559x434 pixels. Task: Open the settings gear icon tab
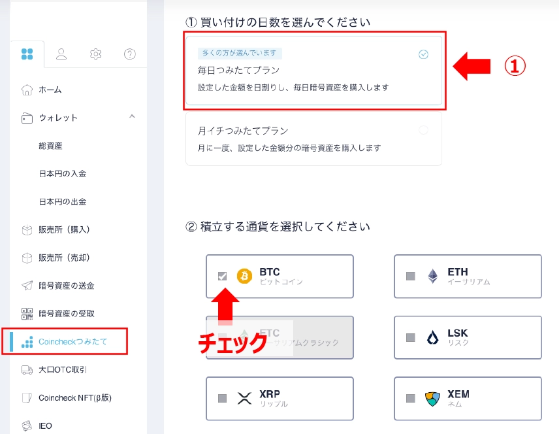click(95, 54)
